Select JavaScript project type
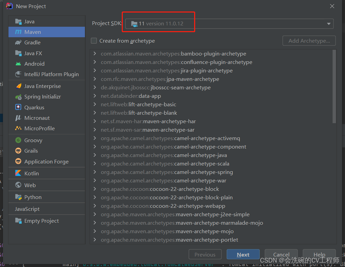Image resolution: width=345 pixels, height=267 pixels. click(x=47, y=209)
